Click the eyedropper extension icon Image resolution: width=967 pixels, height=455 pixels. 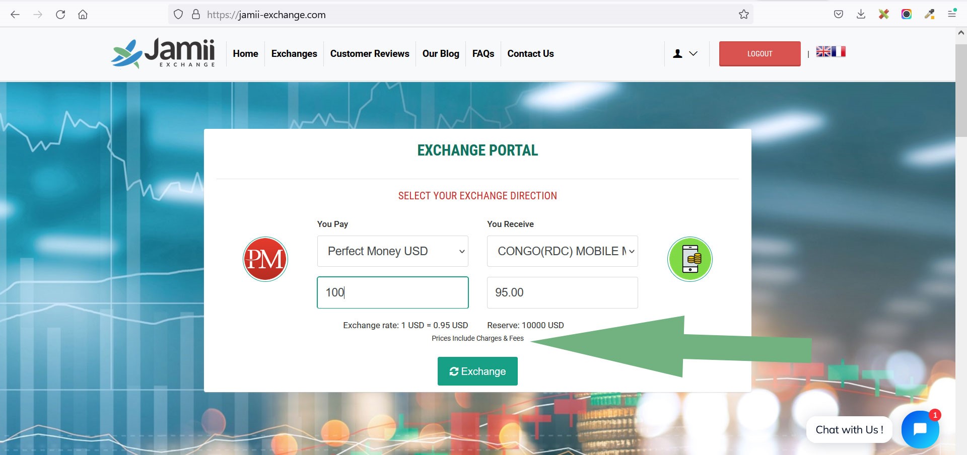[929, 15]
